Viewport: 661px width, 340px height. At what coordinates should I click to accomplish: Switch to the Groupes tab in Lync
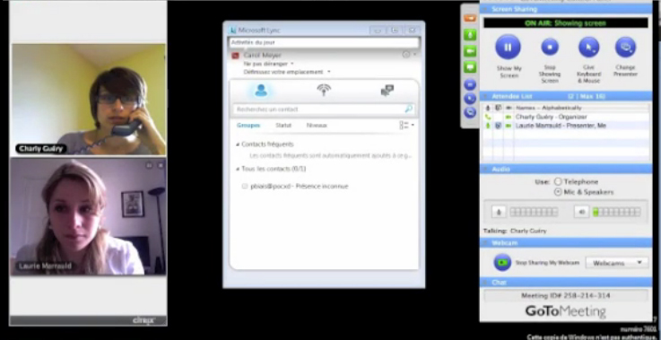pos(248,126)
